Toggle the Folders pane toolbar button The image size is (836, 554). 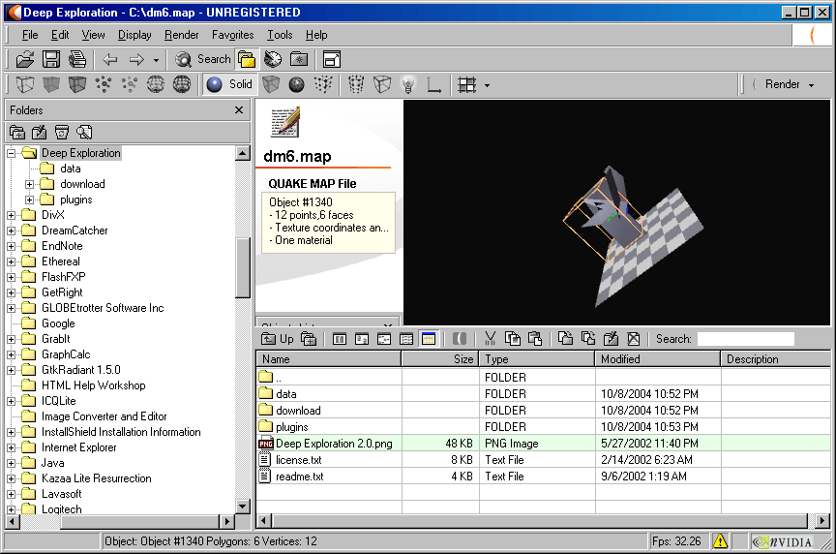pyautogui.click(x=247, y=59)
